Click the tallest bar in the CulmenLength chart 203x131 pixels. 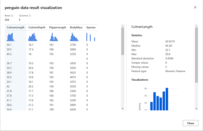[x=167, y=99]
